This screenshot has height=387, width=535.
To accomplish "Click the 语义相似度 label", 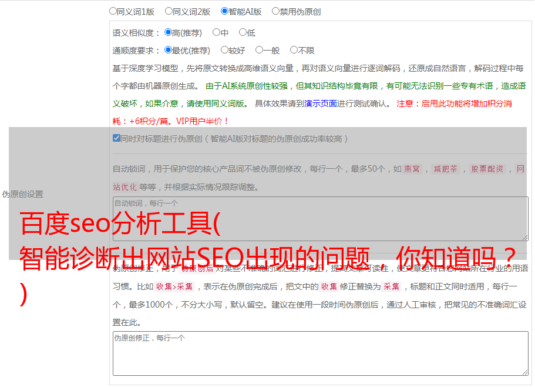I will pos(136,33).
